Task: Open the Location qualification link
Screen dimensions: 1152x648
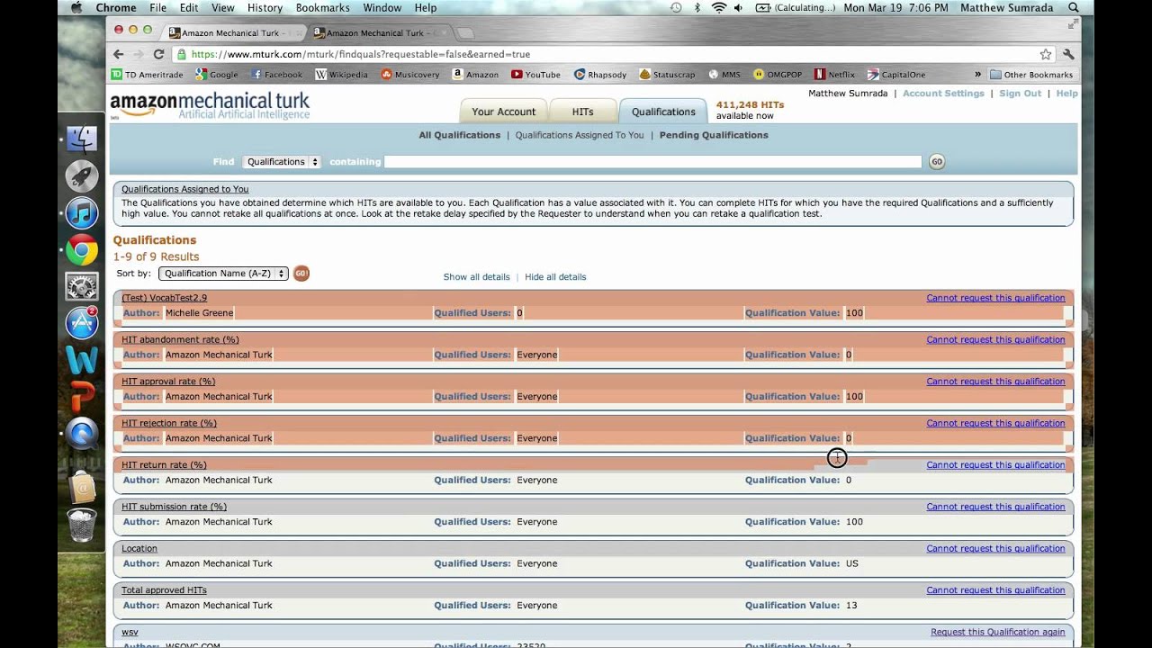Action: [x=139, y=549]
